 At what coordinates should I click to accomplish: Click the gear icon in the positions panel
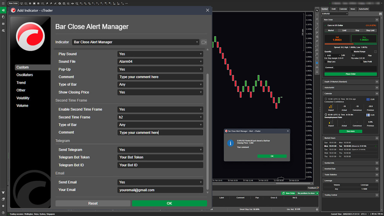click(x=317, y=210)
